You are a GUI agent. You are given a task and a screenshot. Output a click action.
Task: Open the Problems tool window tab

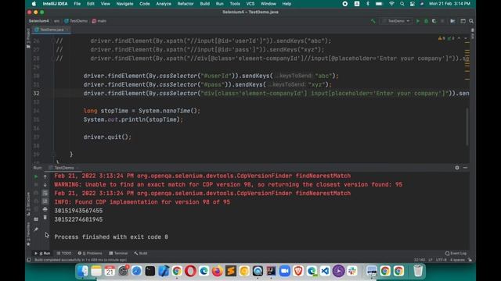(90, 253)
